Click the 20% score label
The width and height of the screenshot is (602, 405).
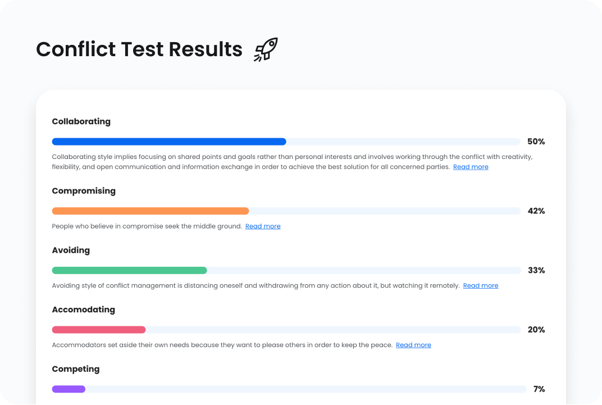coord(536,330)
